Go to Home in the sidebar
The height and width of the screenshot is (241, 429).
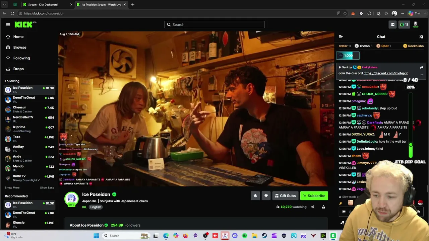pos(18,37)
